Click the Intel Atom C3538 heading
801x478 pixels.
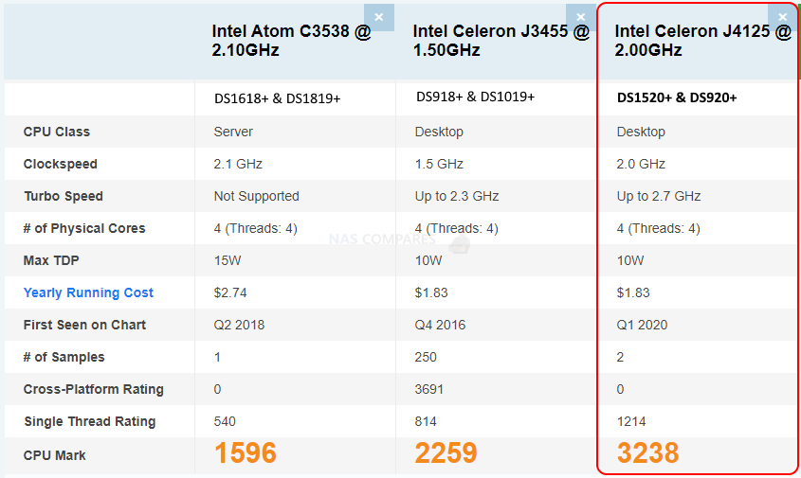tap(291, 41)
